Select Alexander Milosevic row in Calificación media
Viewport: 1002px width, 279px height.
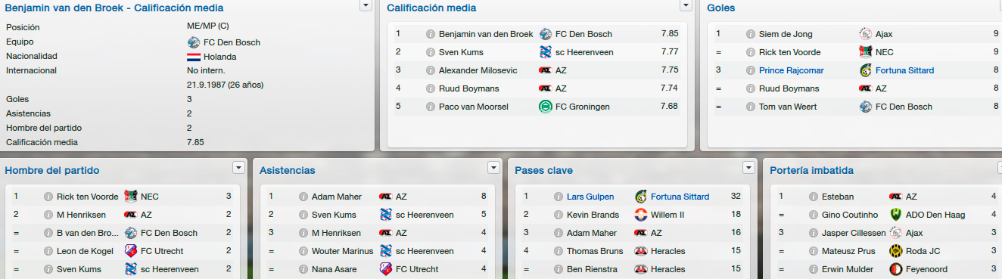tap(537, 70)
